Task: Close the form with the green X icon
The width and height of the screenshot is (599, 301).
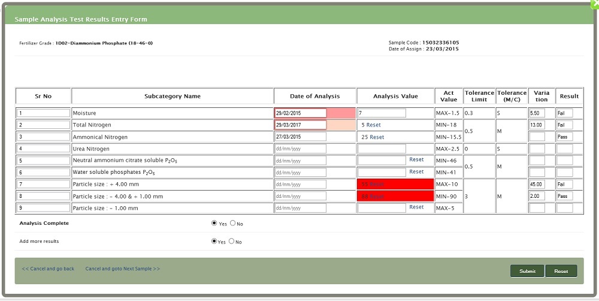Action: pyautogui.click(x=594, y=3)
